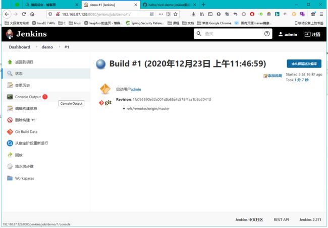The width and height of the screenshot is (328, 228).
Task: Open the Console Output terminal icon
Action: click(x=10, y=97)
